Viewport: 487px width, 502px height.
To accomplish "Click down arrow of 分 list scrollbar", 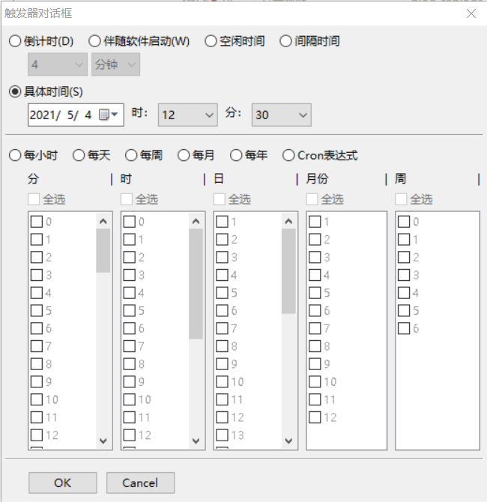I will (103, 441).
